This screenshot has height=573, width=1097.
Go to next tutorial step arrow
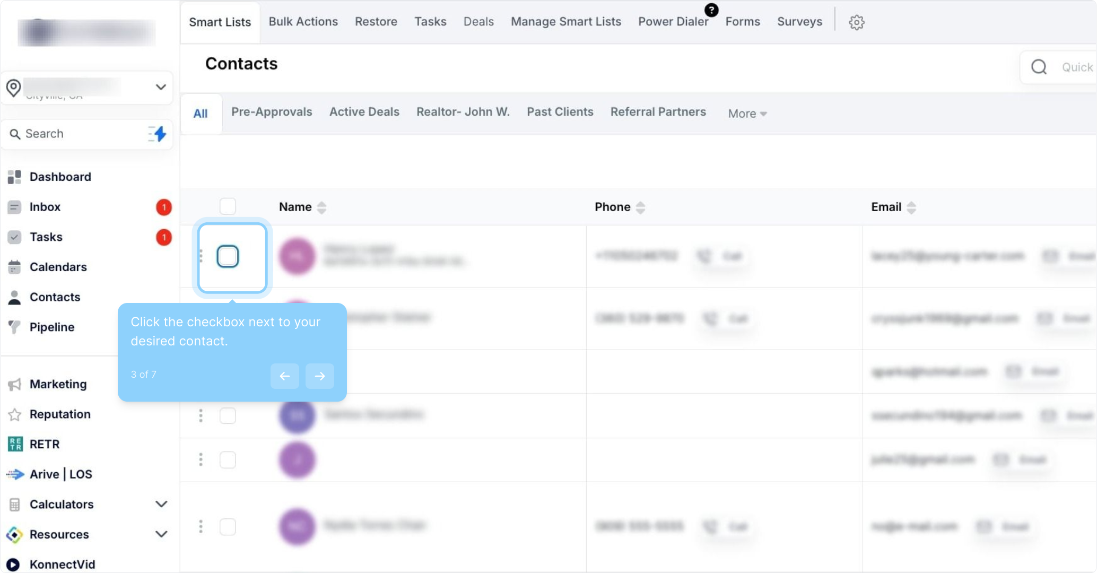[x=319, y=376]
